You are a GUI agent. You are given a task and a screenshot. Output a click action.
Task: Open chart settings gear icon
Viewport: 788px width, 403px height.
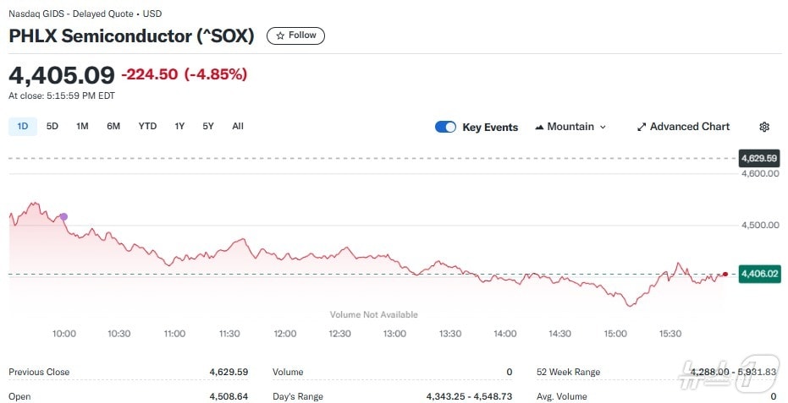764,127
